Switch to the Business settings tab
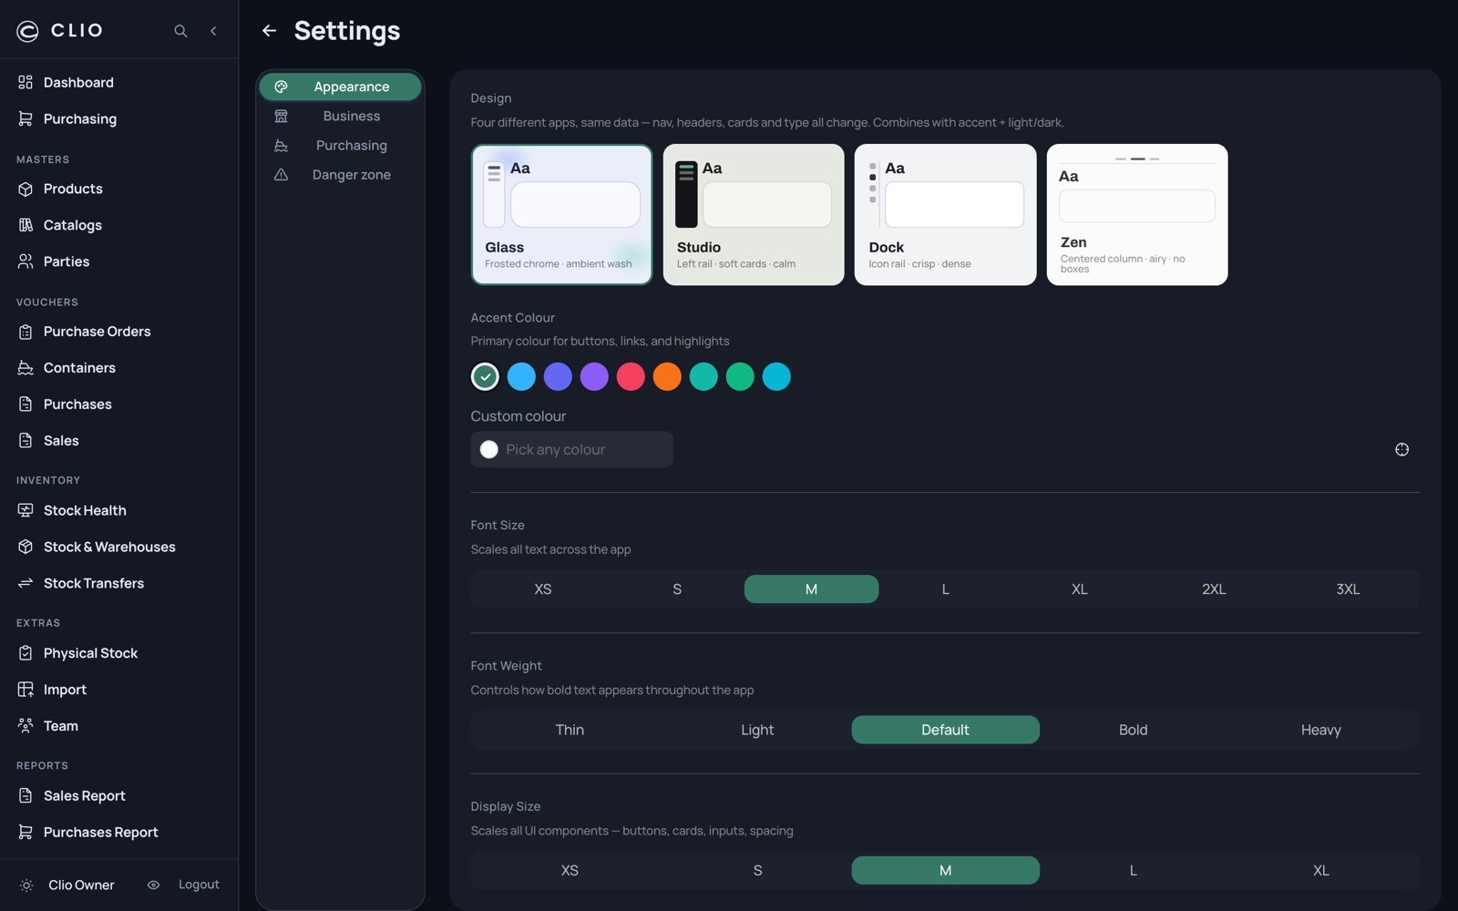The height and width of the screenshot is (911, 1458). click(340, 116)
